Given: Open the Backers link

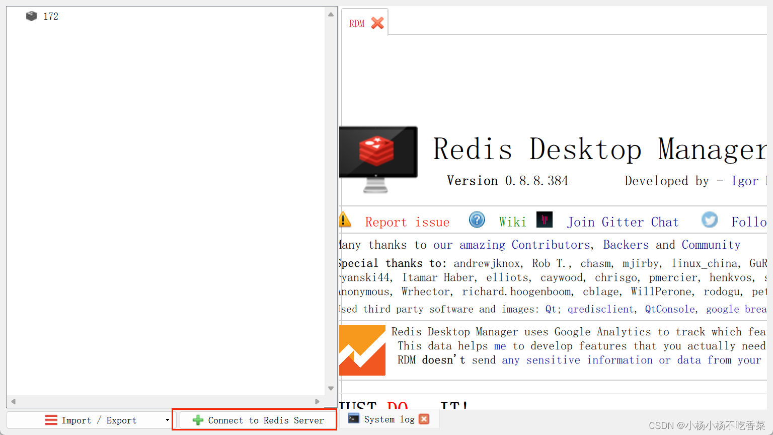Looking at the screenshot, I should 626,245.
